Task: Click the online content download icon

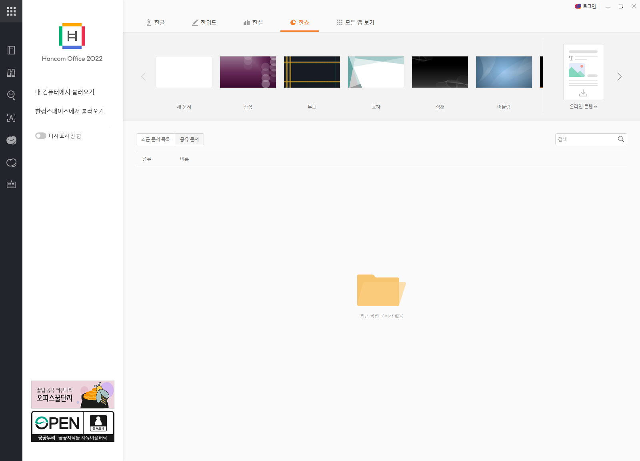Action: click(583, 93)
